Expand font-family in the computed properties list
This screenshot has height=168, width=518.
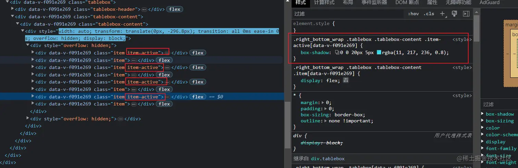click(483, 148)
